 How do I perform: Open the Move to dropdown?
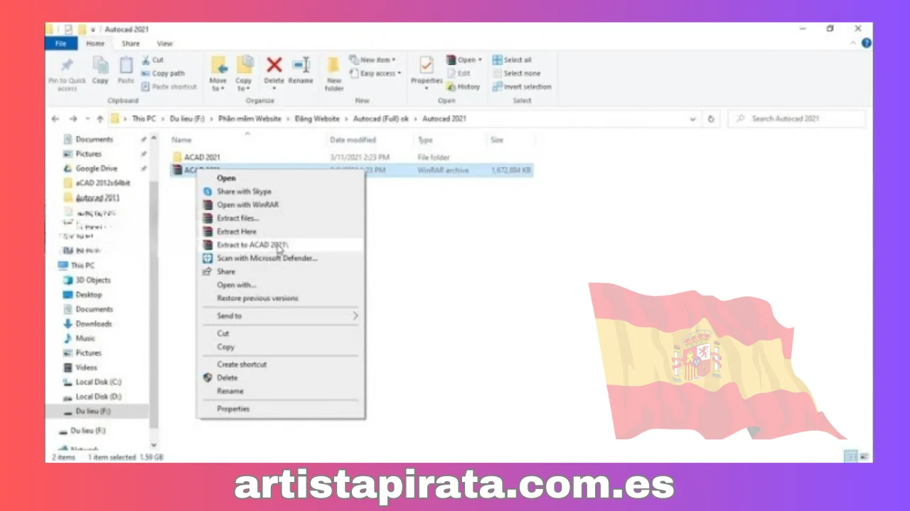(x=218, y=74)
